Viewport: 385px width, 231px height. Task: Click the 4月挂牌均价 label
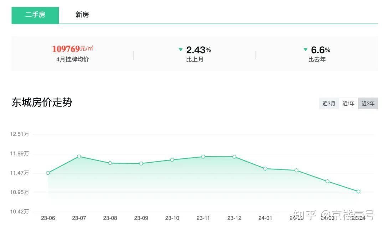tap(72, 59)
